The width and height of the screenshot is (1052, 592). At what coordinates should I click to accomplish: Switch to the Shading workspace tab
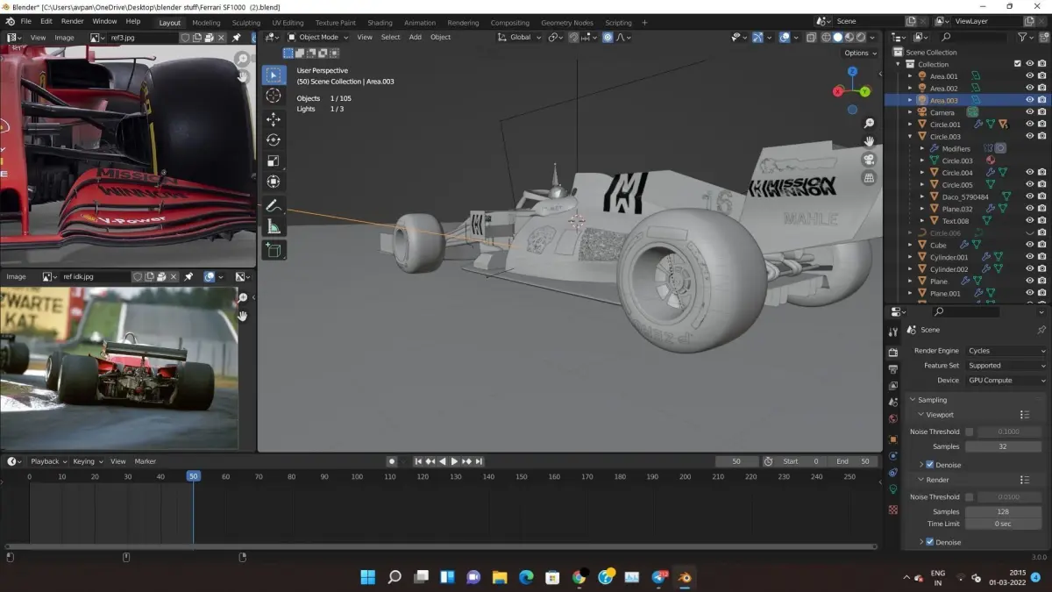(x=380, y=23)
